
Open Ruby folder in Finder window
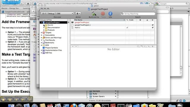click(95, 94)
